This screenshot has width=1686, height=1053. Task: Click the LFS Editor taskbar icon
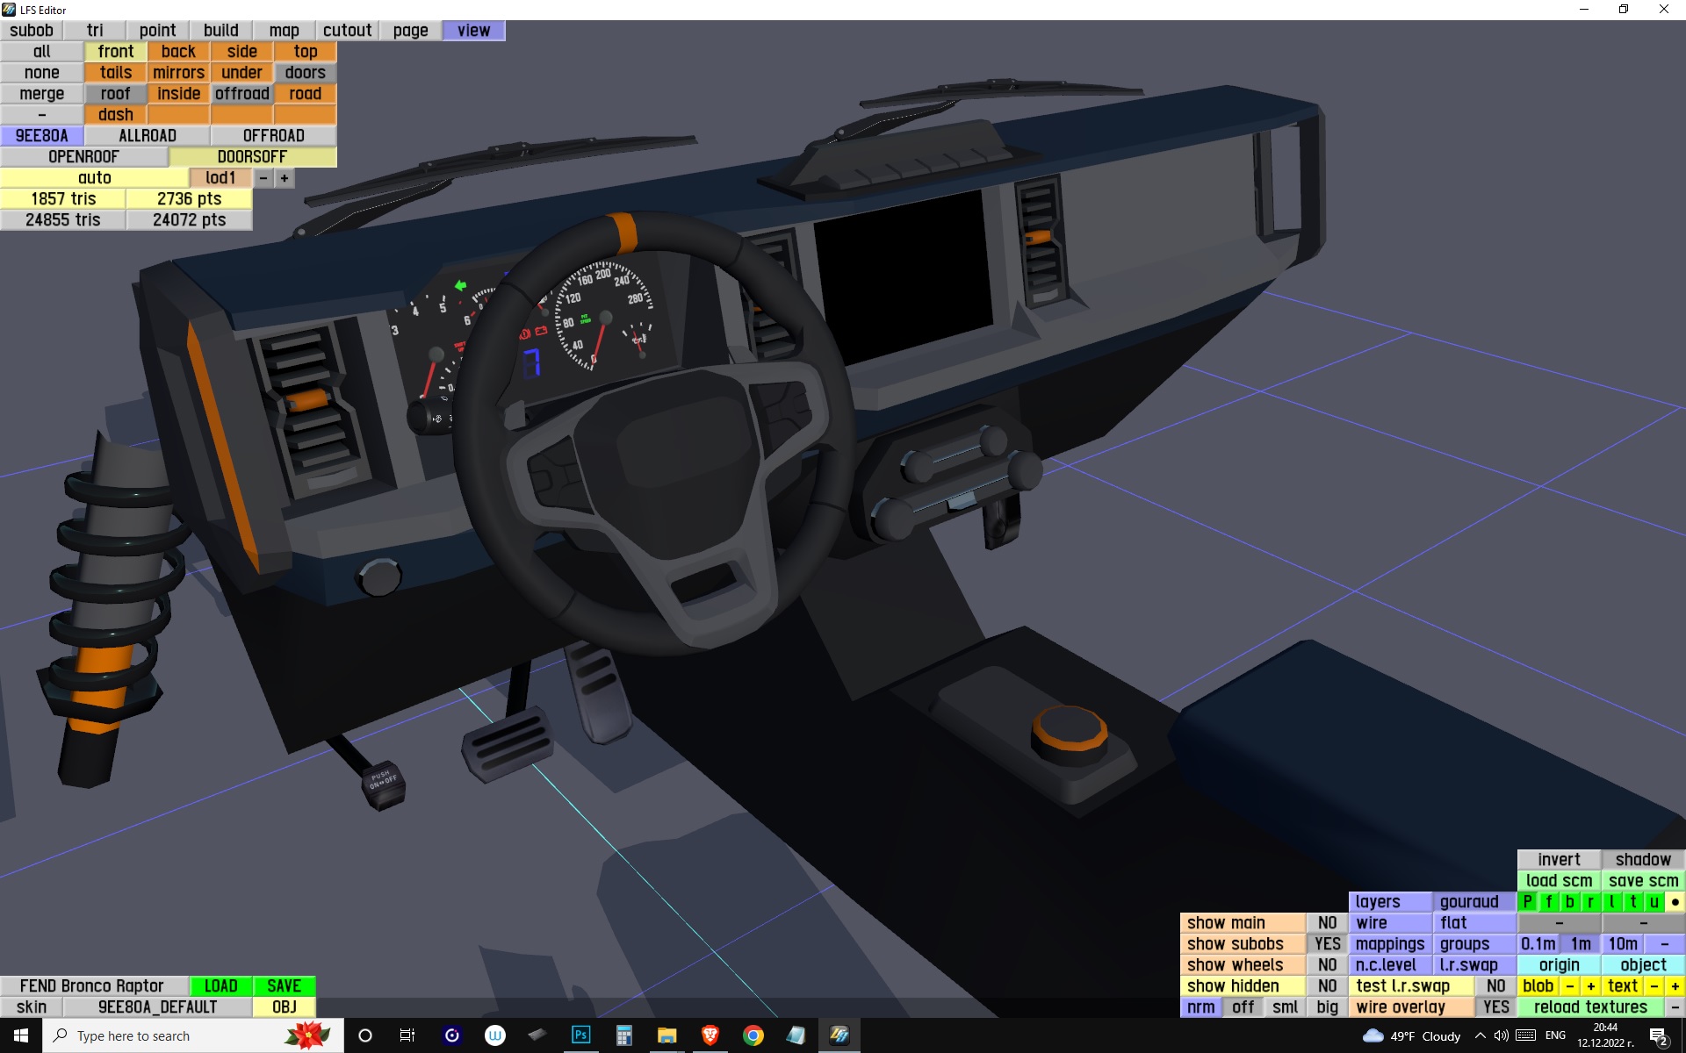point(839,1035)
